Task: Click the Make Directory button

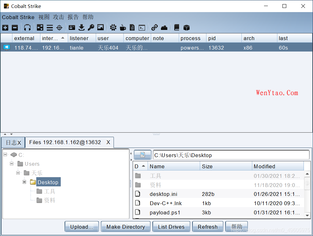Action: coord(126,226)
